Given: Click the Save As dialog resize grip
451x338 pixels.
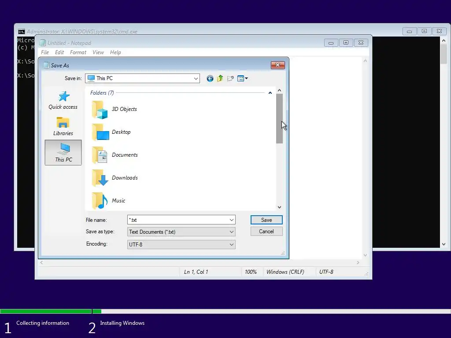Looking at the screenshot, I should click(283, 253).
